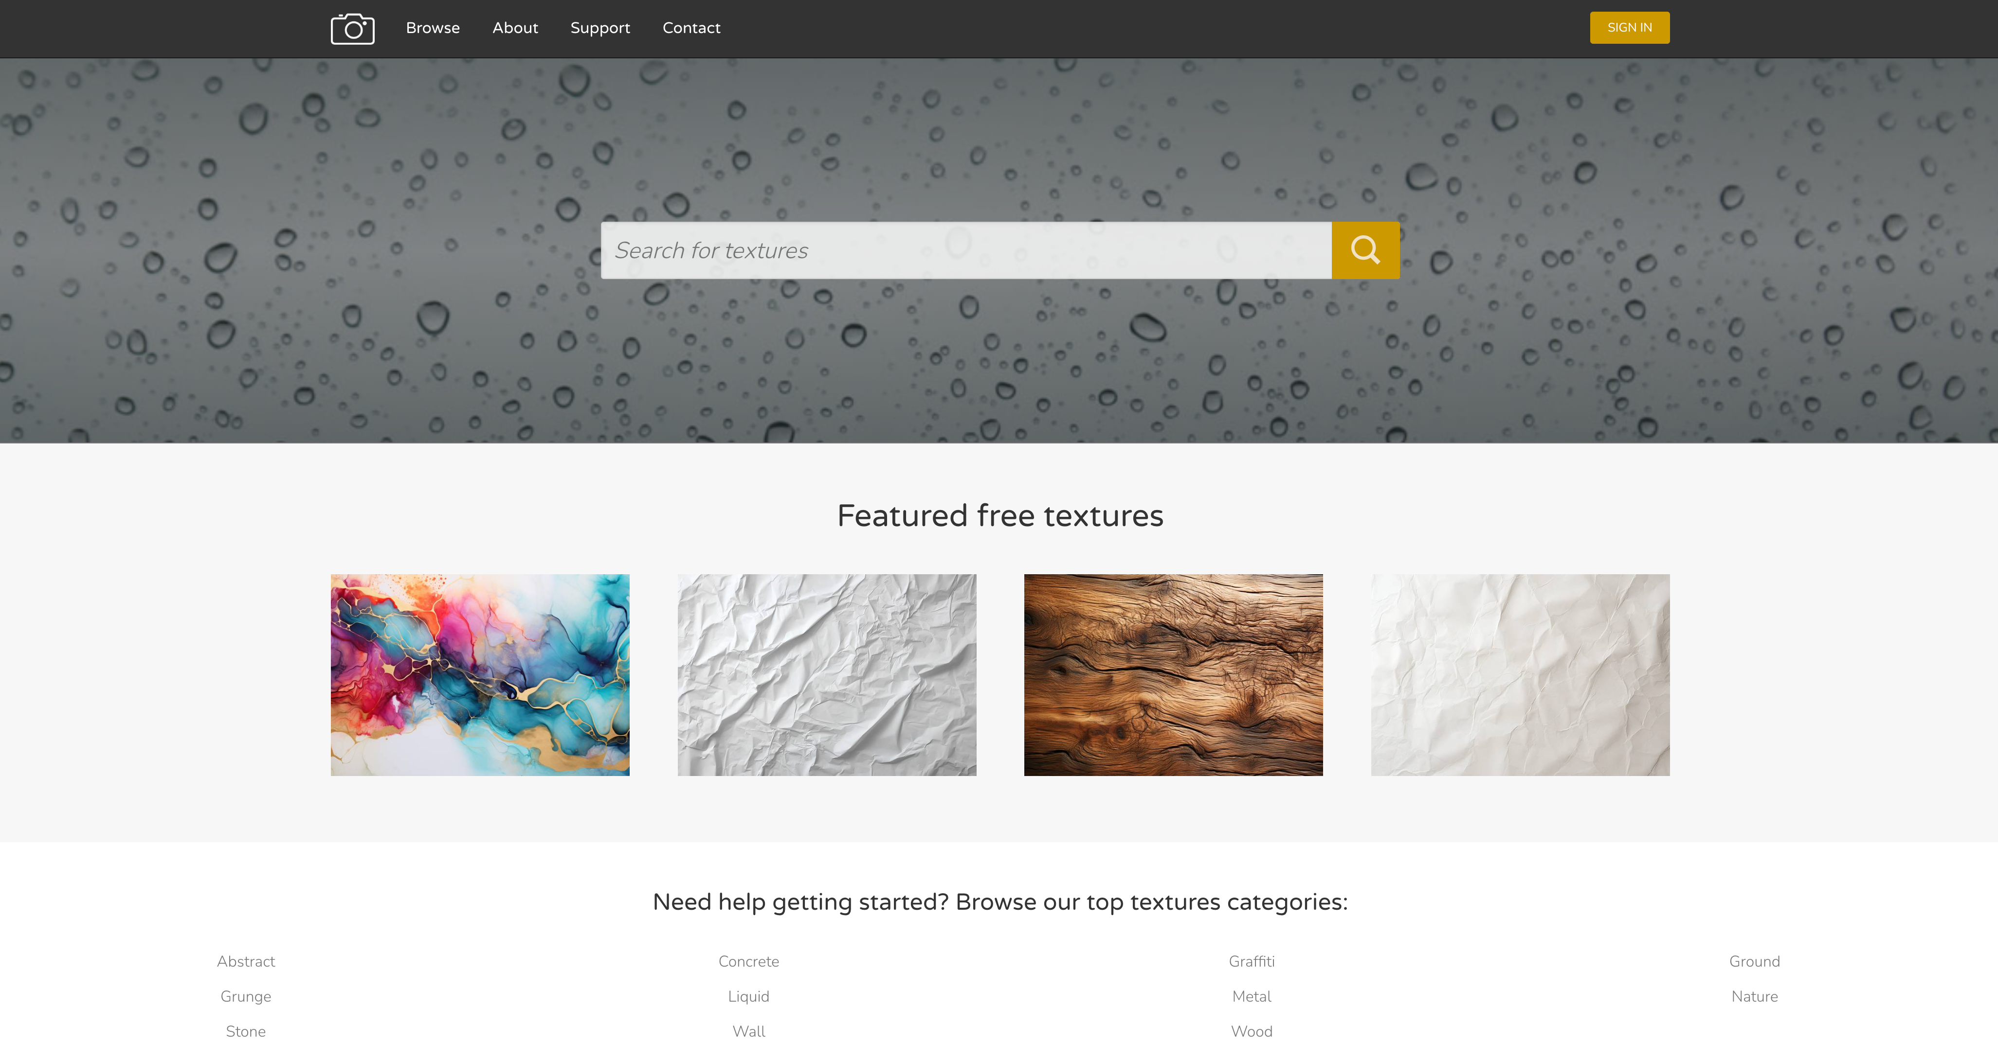Open the Graffiti category link

1252,961
